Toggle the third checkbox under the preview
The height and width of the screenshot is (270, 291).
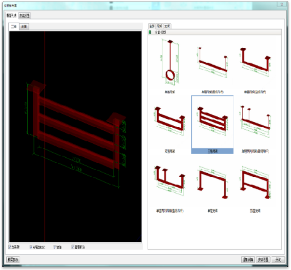pos(55,247)
